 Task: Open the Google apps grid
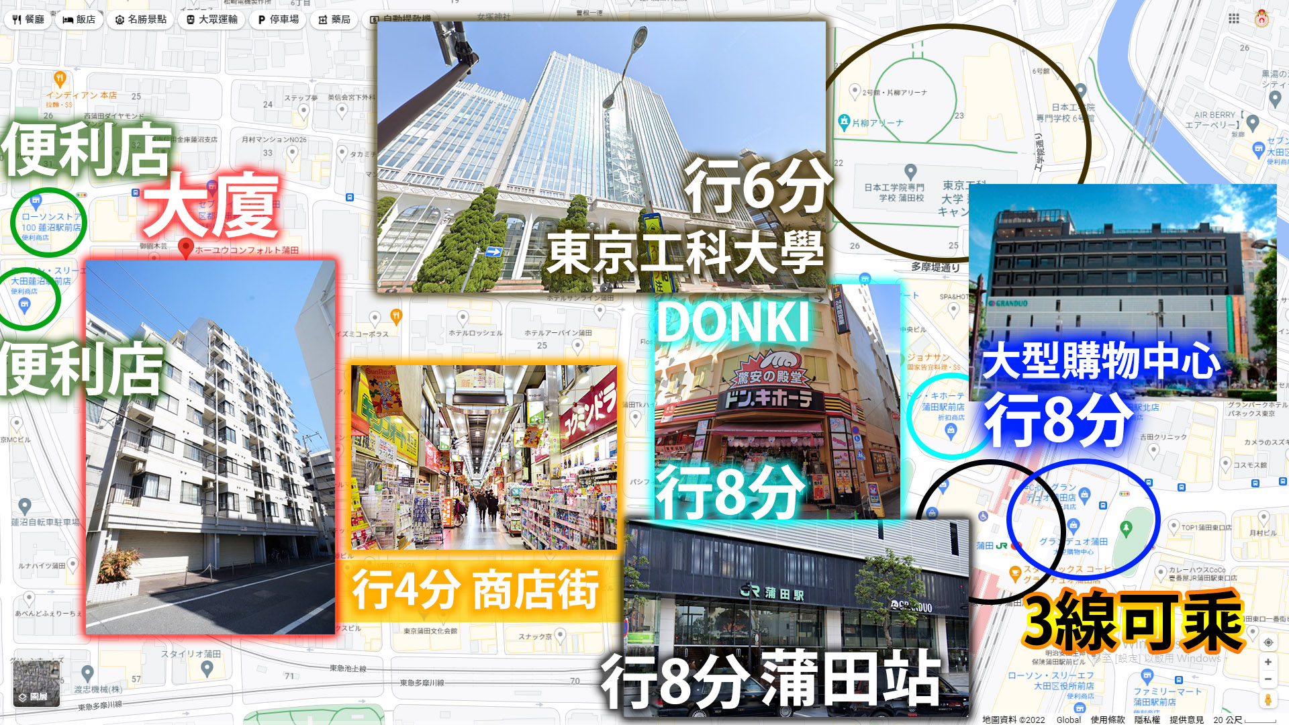(1234, 19)
